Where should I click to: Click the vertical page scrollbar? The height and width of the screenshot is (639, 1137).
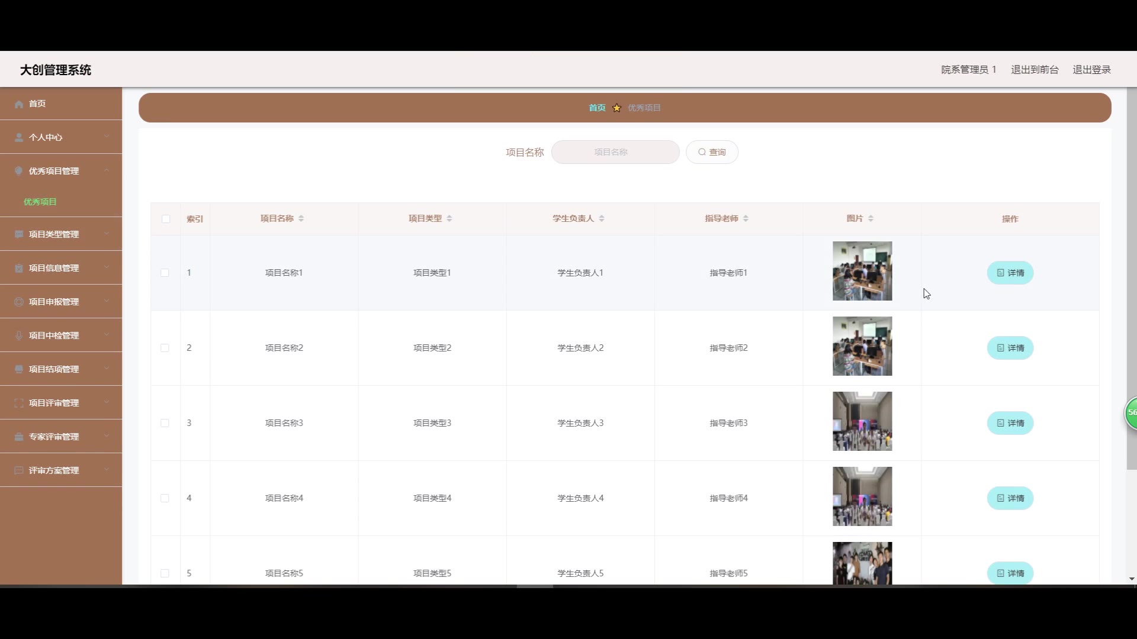tap(1131, 279)
